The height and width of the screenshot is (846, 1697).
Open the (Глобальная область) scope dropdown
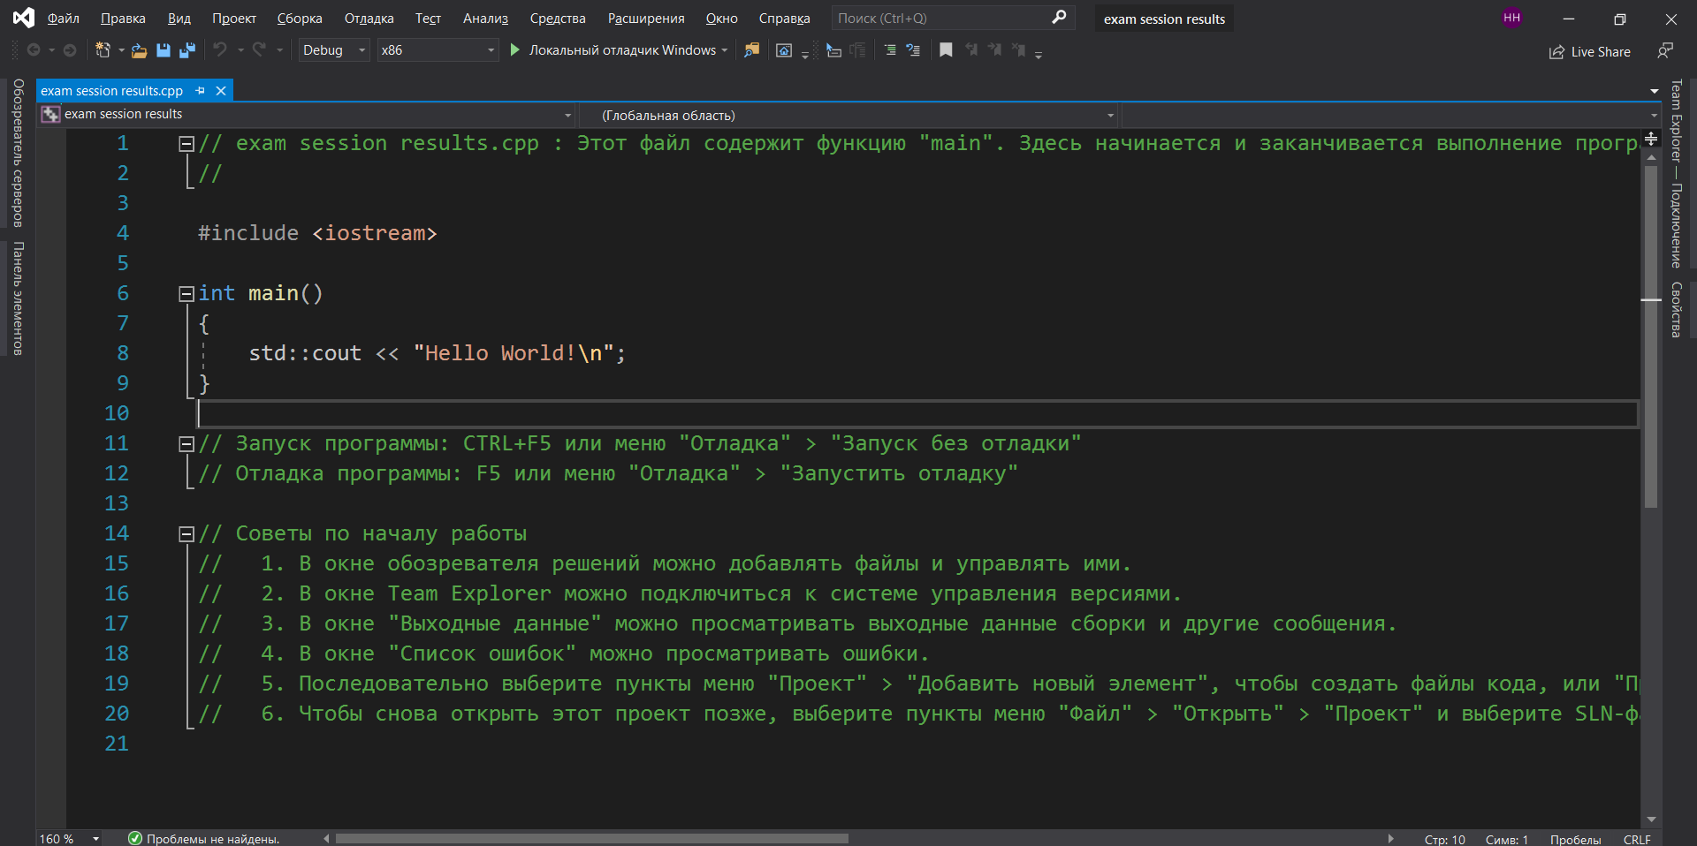(848, 115)
